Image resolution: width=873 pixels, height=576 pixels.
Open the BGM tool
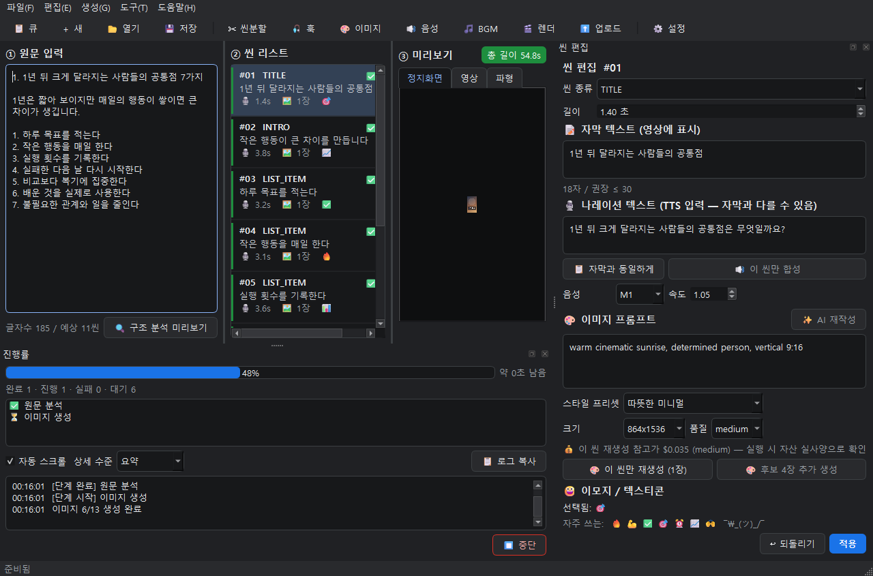point(481,29)
